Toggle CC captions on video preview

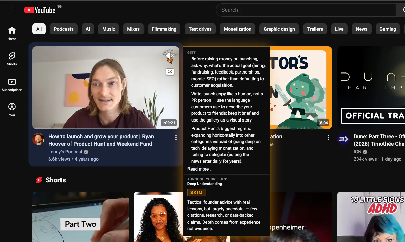(170, 72)
